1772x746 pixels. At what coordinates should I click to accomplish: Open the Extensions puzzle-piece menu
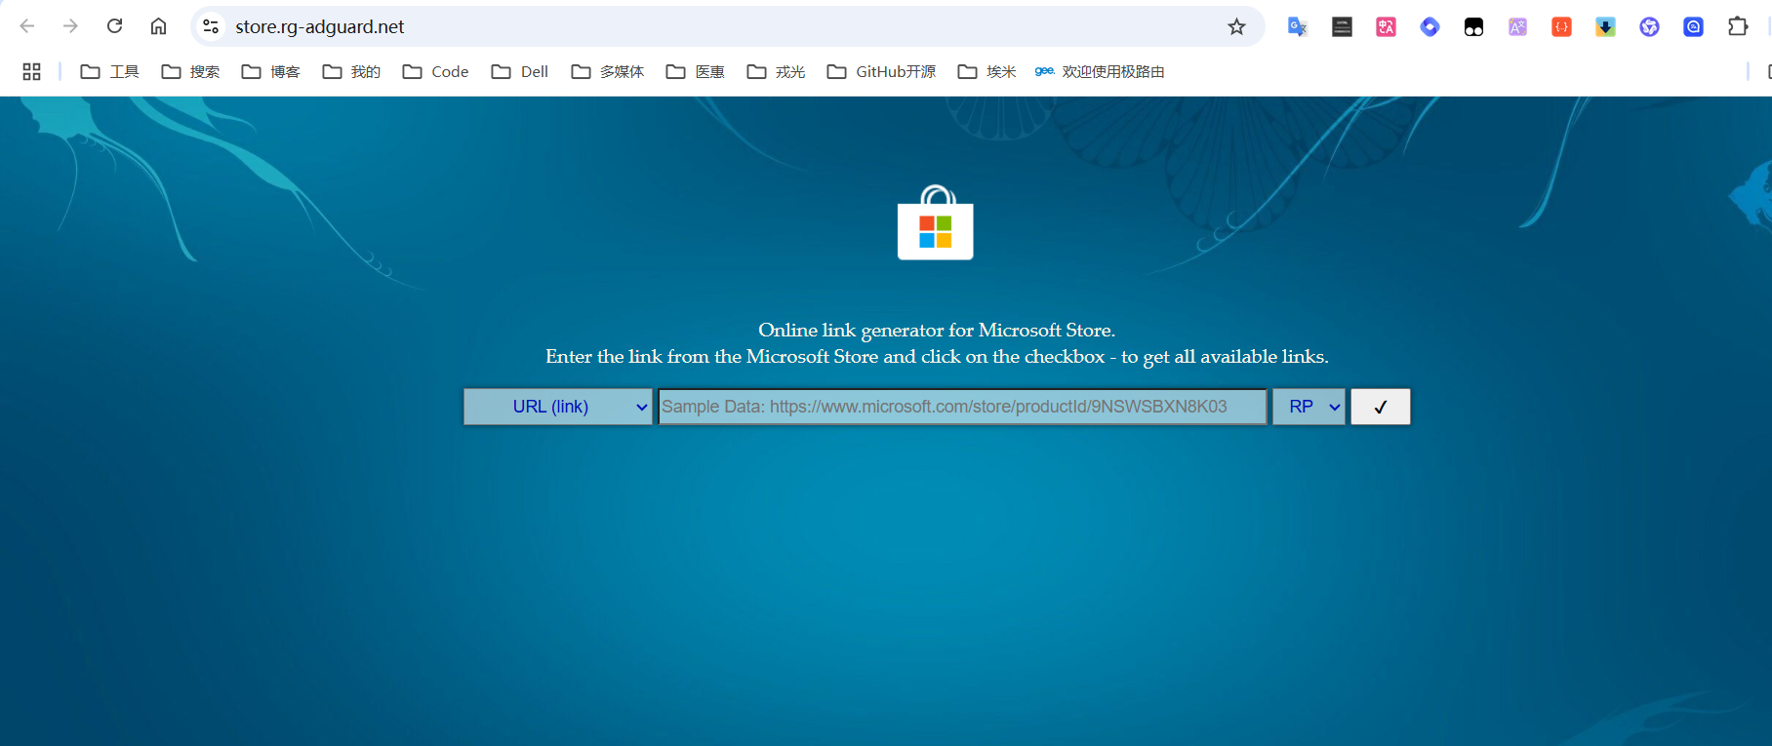[x=1738, y=26]
